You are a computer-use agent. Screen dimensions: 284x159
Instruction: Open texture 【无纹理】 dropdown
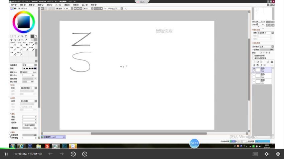(x=28, y=101)
